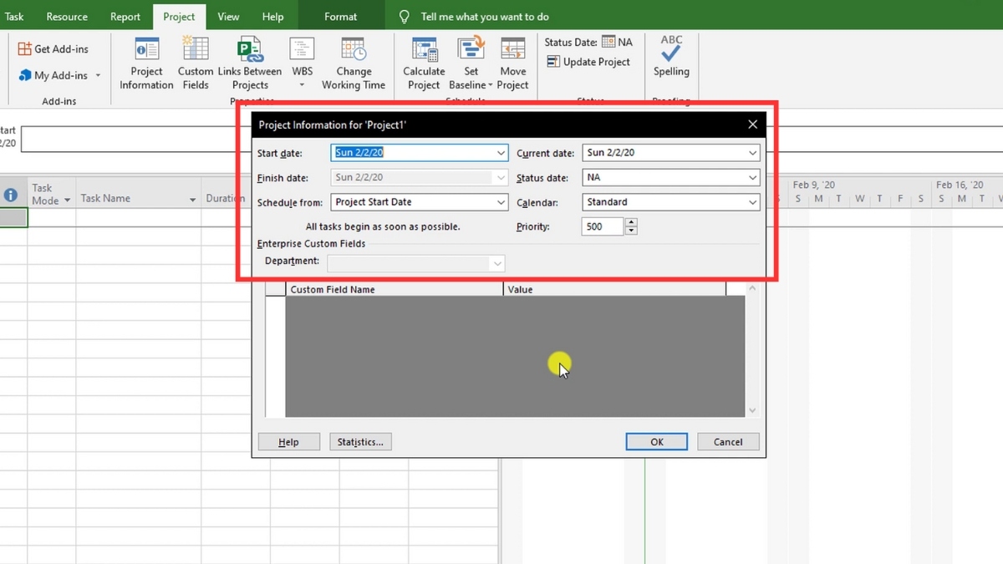This screenshot has height=564, width=1003.
Task: Expand My Add-ins dropdown arrow
Action: tap(98, 76)
